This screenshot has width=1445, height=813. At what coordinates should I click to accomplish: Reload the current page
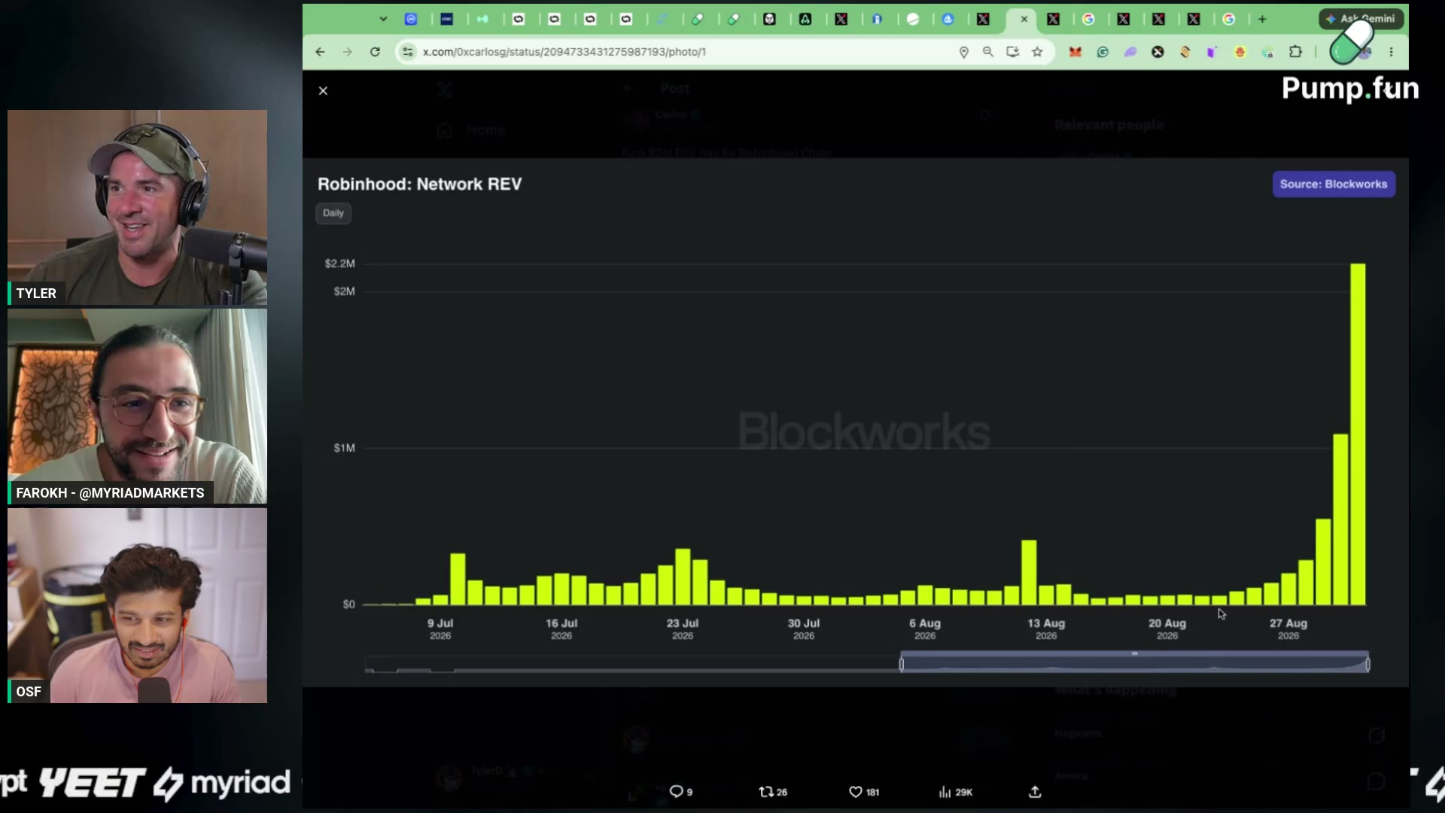pos(375,52)
